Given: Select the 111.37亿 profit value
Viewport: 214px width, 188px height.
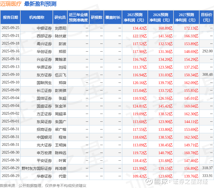Looking at the screenshot, I should point(140,67).
